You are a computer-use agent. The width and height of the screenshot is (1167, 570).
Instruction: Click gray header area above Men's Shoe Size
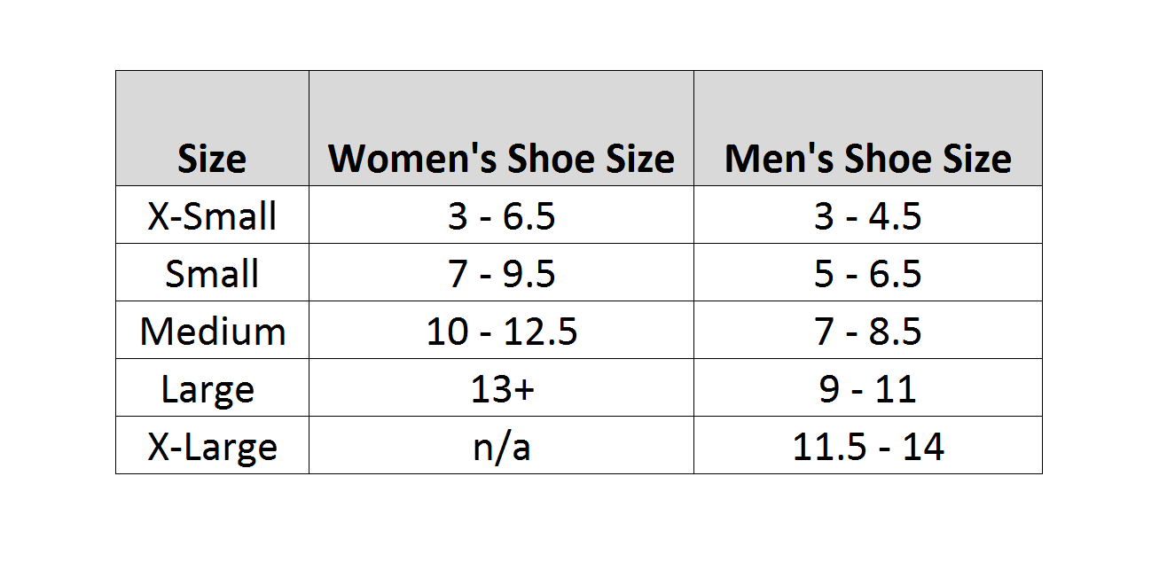click(868, 102)
